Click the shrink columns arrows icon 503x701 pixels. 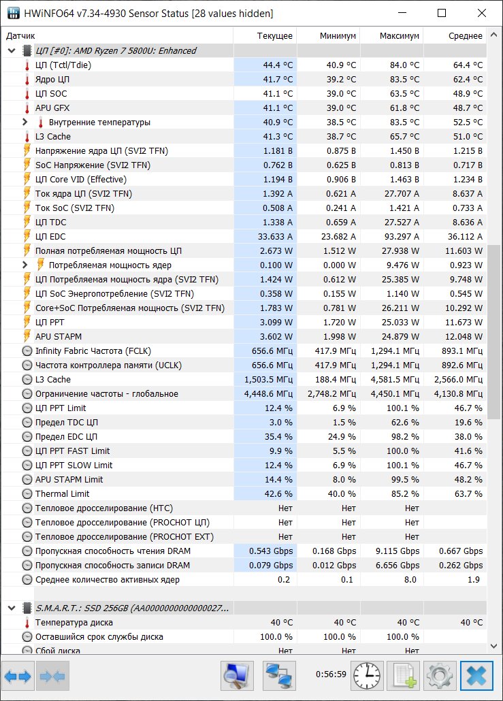[52, 676]
